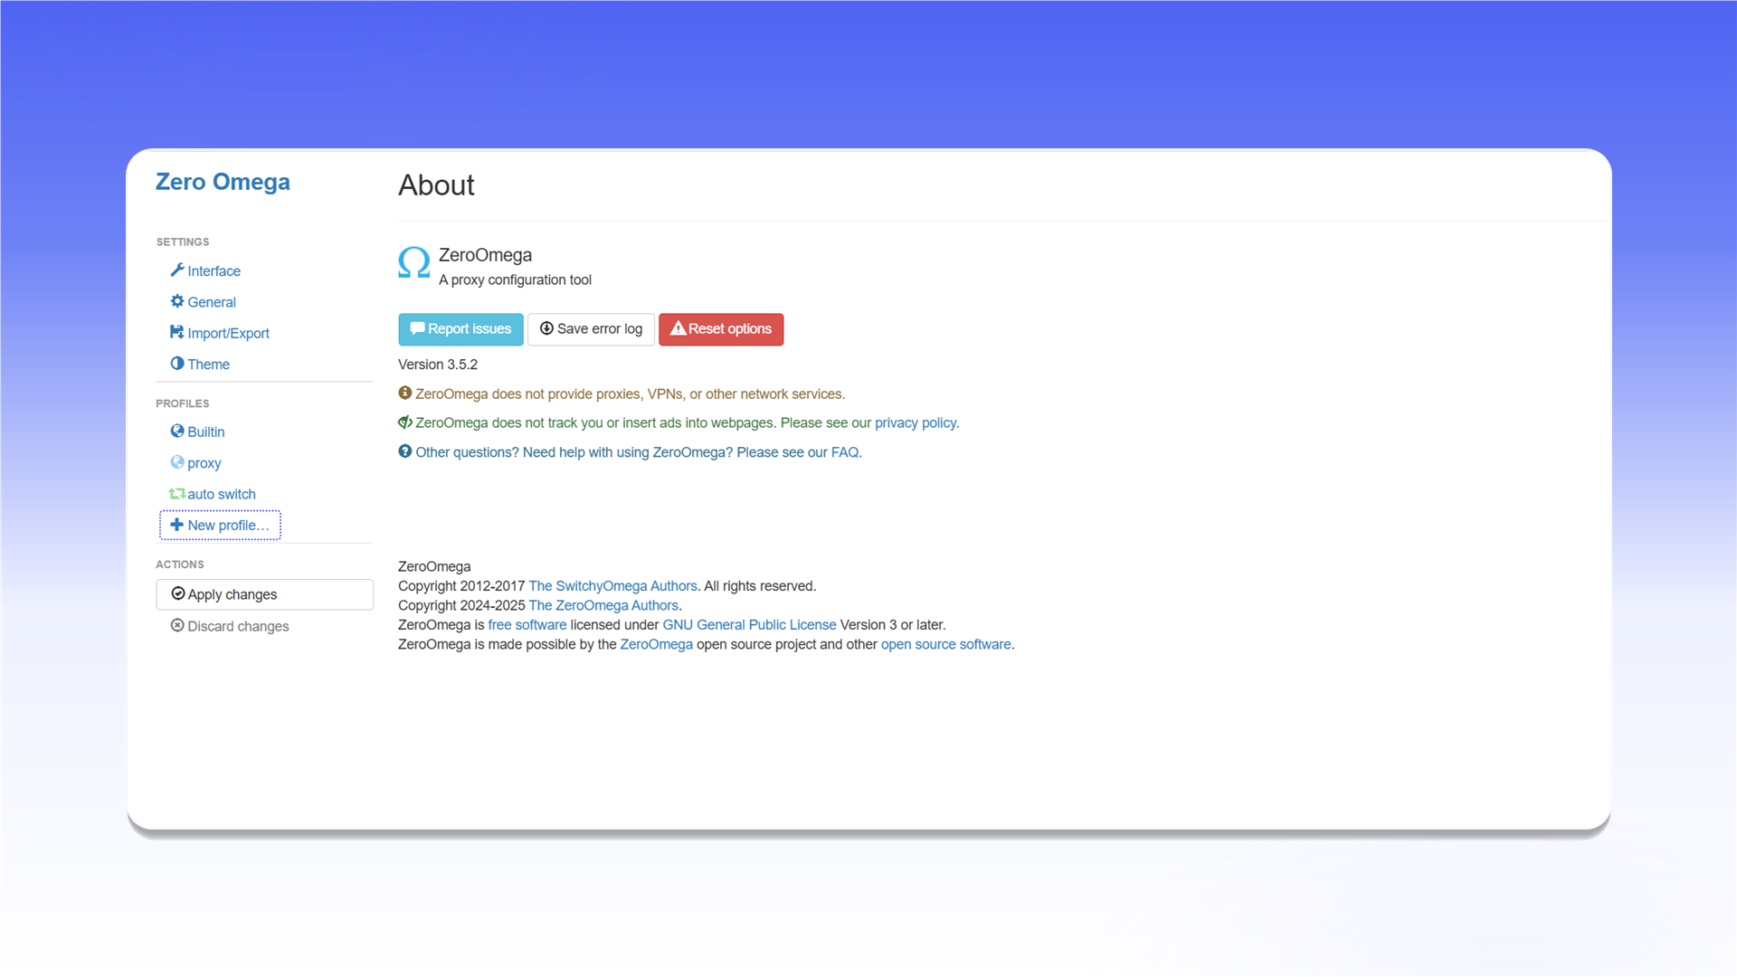The height and width of the screenshot is (977, 1737).
Task: Click the floppy disk icon beside Import/Export
Action: [x=177, y=332]
